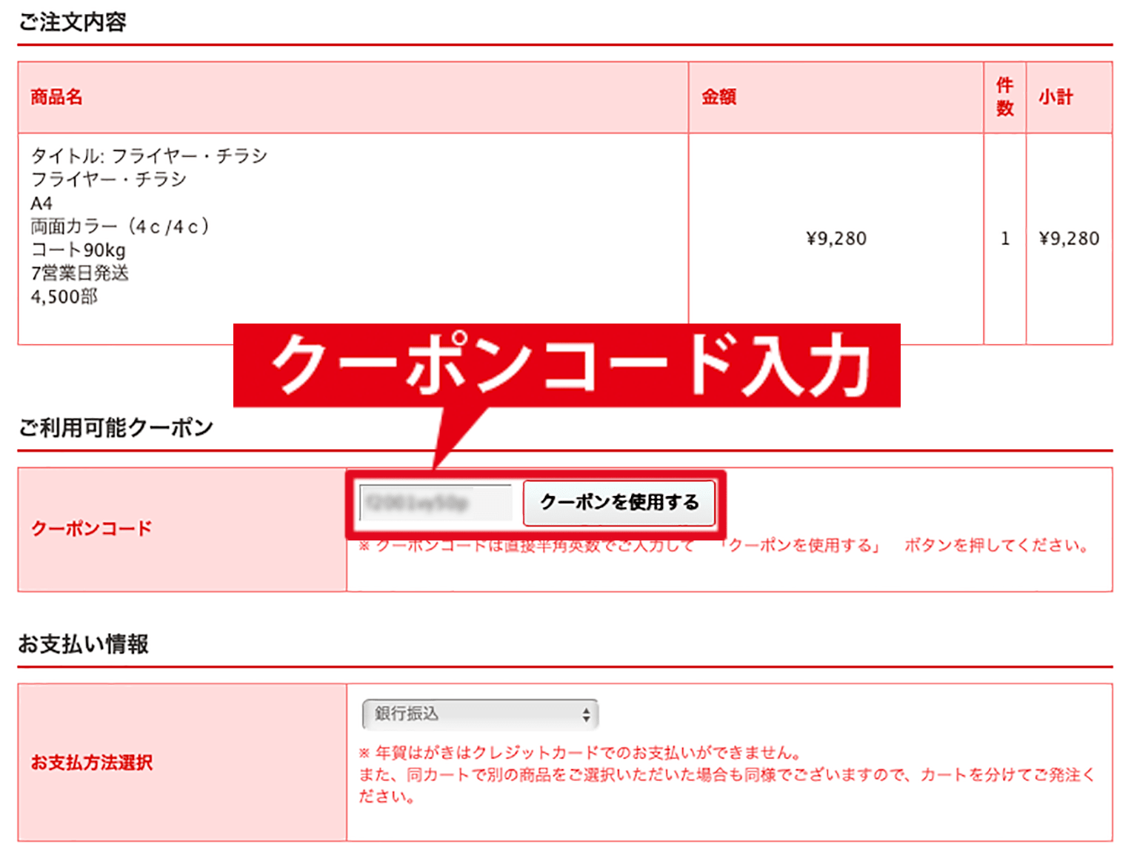Select the 7営業日発送 shipping detail text
Image resolution: width=1134 pixels, height=864 pixels.
click(80, 273)
